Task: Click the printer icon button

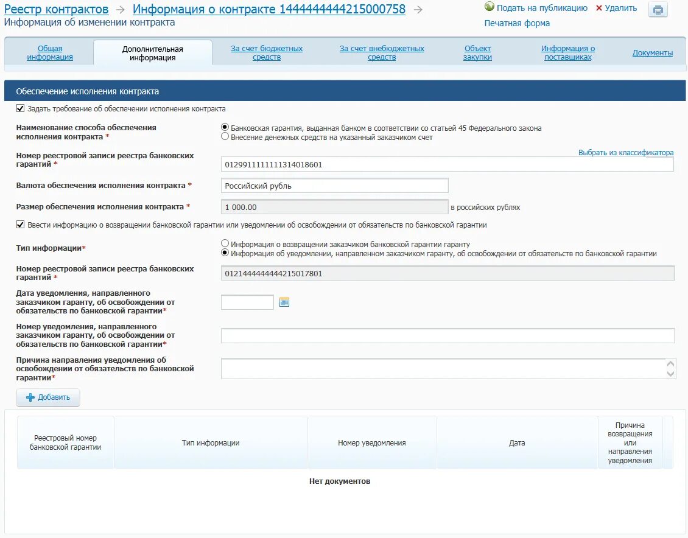Action: pyautogui.click(x=658, y=10)
